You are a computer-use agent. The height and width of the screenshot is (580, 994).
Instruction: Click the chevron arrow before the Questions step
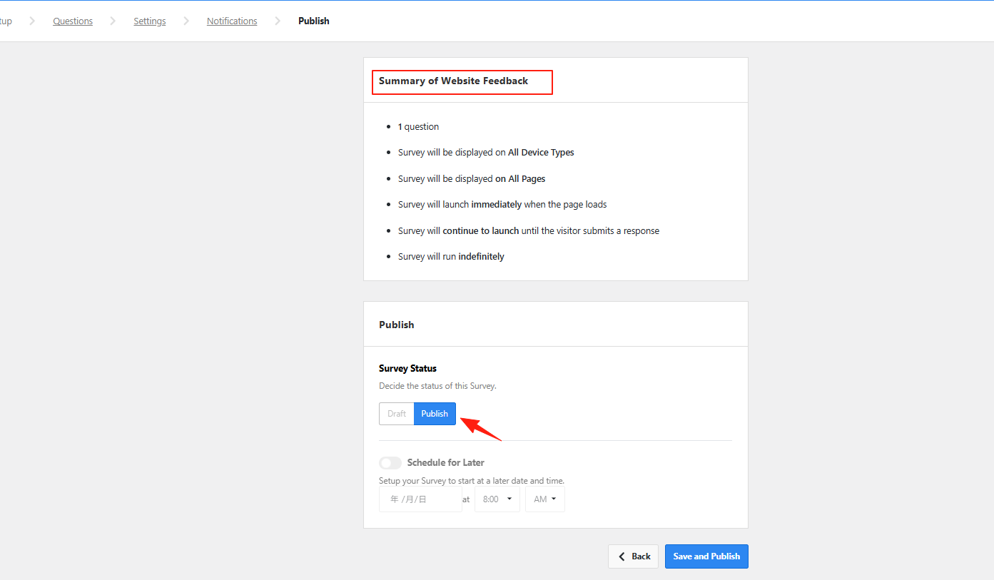click(x=32, y=21)
